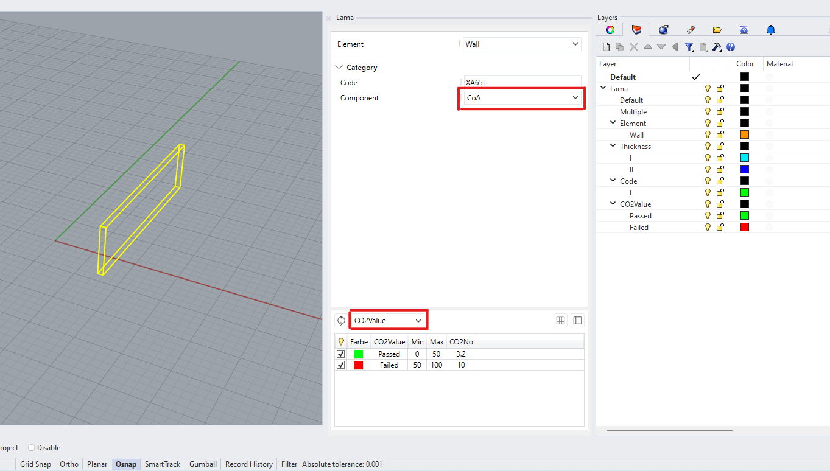
Task: Collapse the Element layer group
Action: coord(613,123)
